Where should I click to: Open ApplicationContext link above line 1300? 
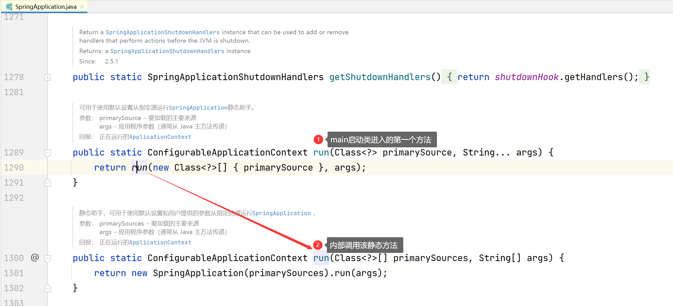click(x=160, y=243)
